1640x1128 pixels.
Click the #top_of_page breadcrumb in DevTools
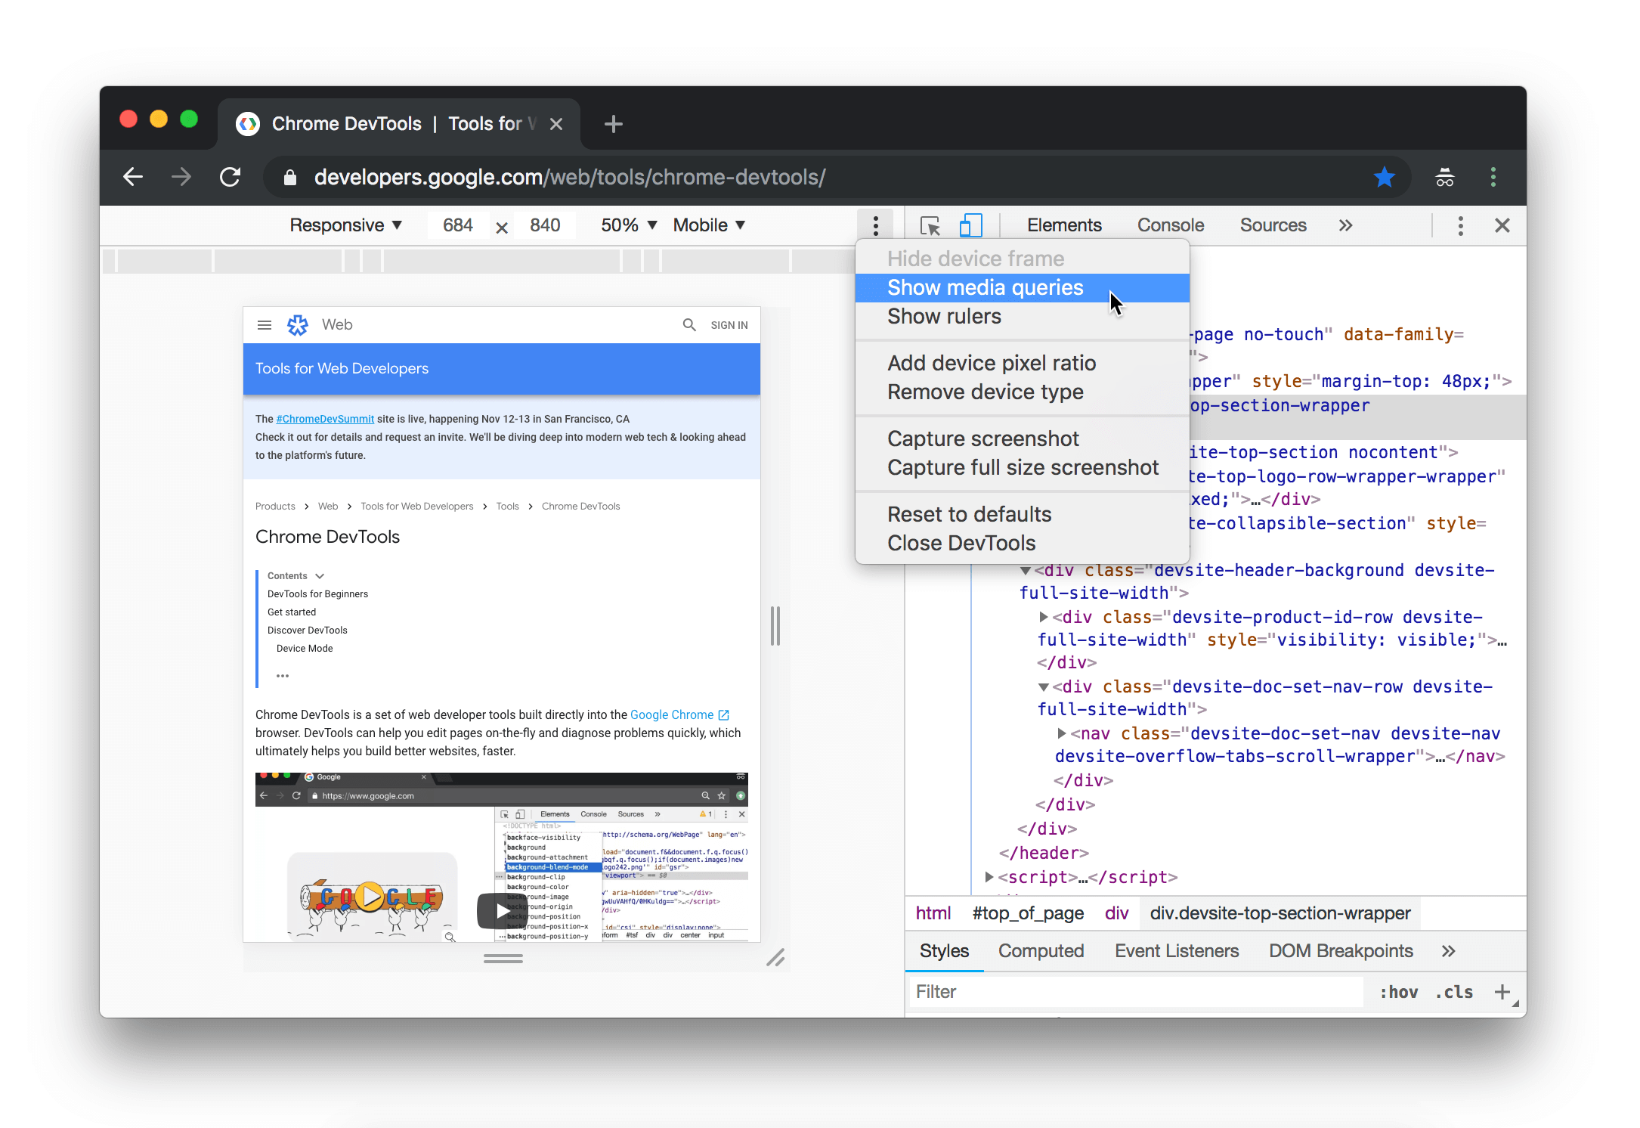click(1028, 913)
